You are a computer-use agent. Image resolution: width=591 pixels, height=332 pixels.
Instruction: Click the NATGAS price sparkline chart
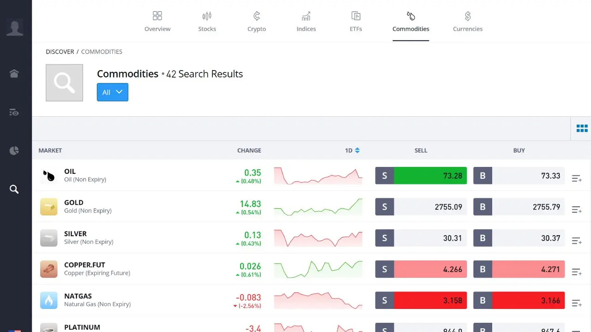tap(318, 300)
